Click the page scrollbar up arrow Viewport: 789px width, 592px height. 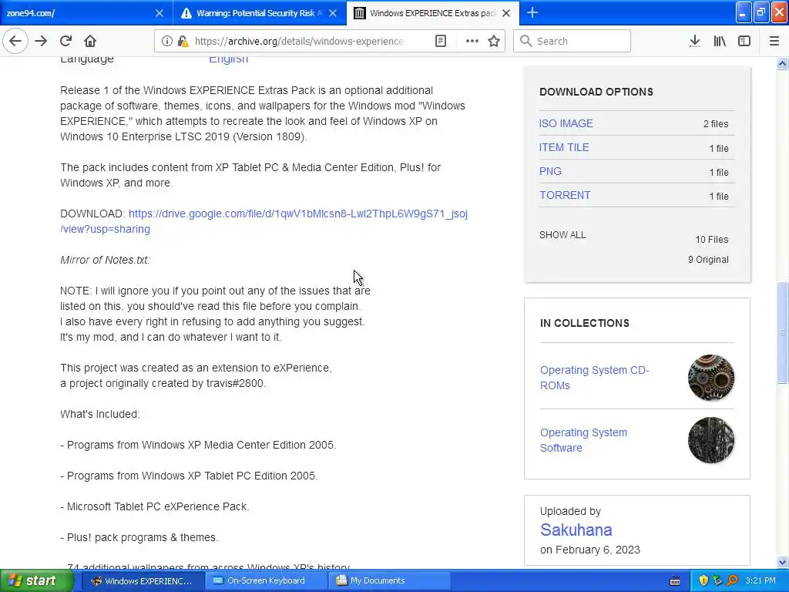[782, 63]
